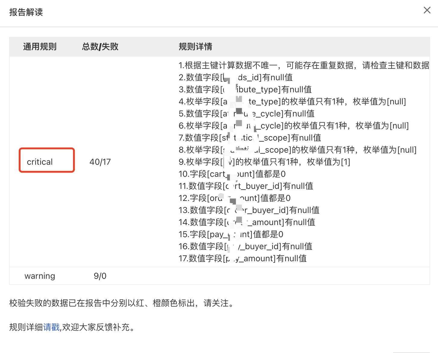Select rule 5 _cycle has null value line
Screen dimensions: 438x353
[x=247, y=113]
